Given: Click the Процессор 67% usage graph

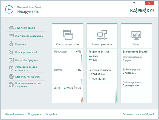Looking at the screenshot, I should point(68,60).
